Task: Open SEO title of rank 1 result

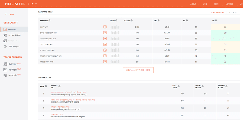Action: 69,92
